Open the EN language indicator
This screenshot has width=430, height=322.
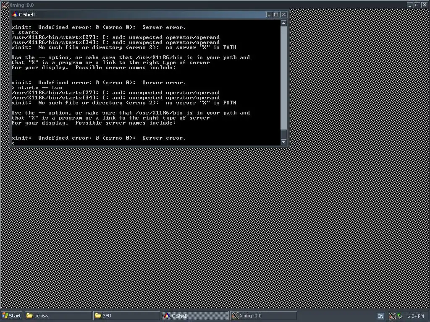point(380,316)
